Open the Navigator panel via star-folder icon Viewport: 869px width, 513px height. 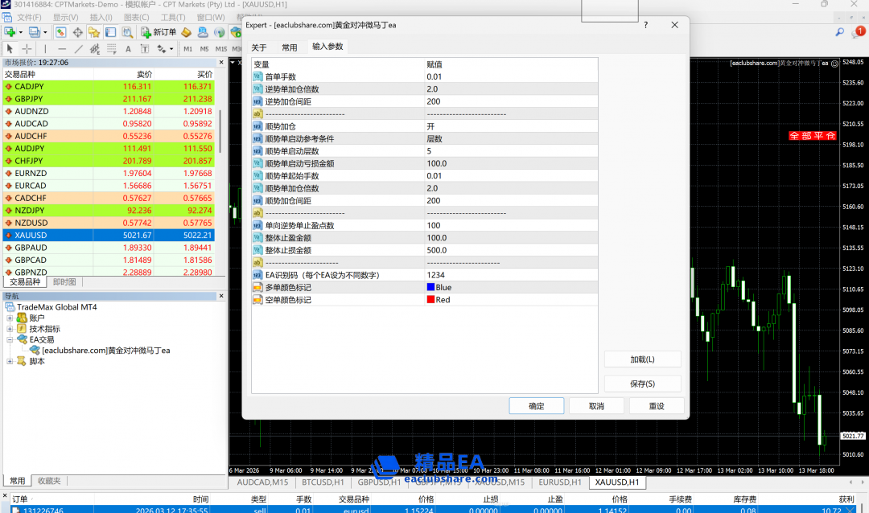pyautogui.click(x=94, y=32)
